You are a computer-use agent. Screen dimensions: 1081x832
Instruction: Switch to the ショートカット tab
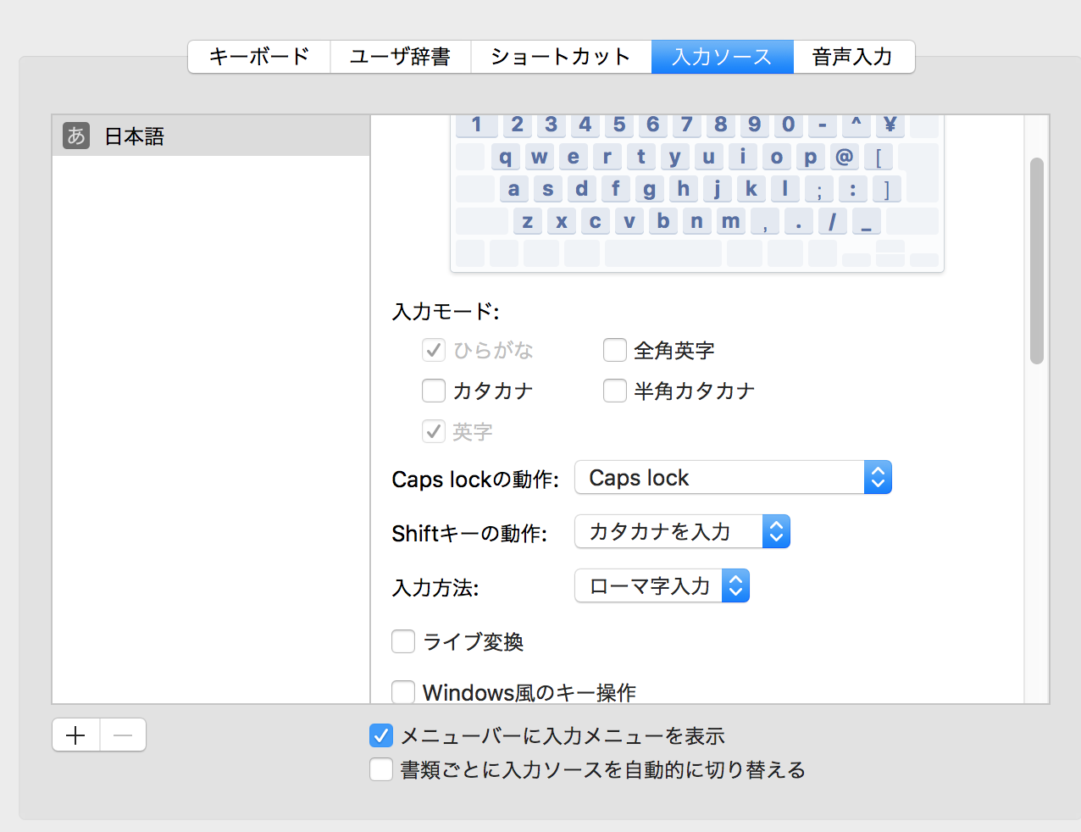(561, 57)
